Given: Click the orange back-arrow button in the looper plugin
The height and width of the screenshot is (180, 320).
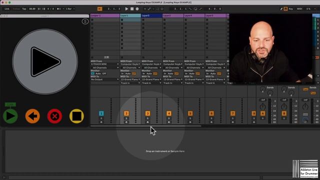Looking at the screenshot, I should (32, 116).
